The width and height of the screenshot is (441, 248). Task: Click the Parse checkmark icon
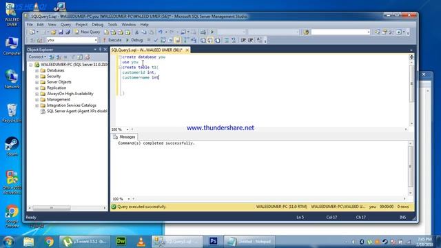[156, 40]
